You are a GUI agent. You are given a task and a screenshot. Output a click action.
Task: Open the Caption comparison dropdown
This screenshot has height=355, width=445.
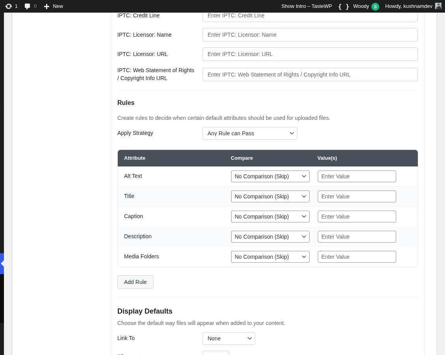[x=270, y=217]
